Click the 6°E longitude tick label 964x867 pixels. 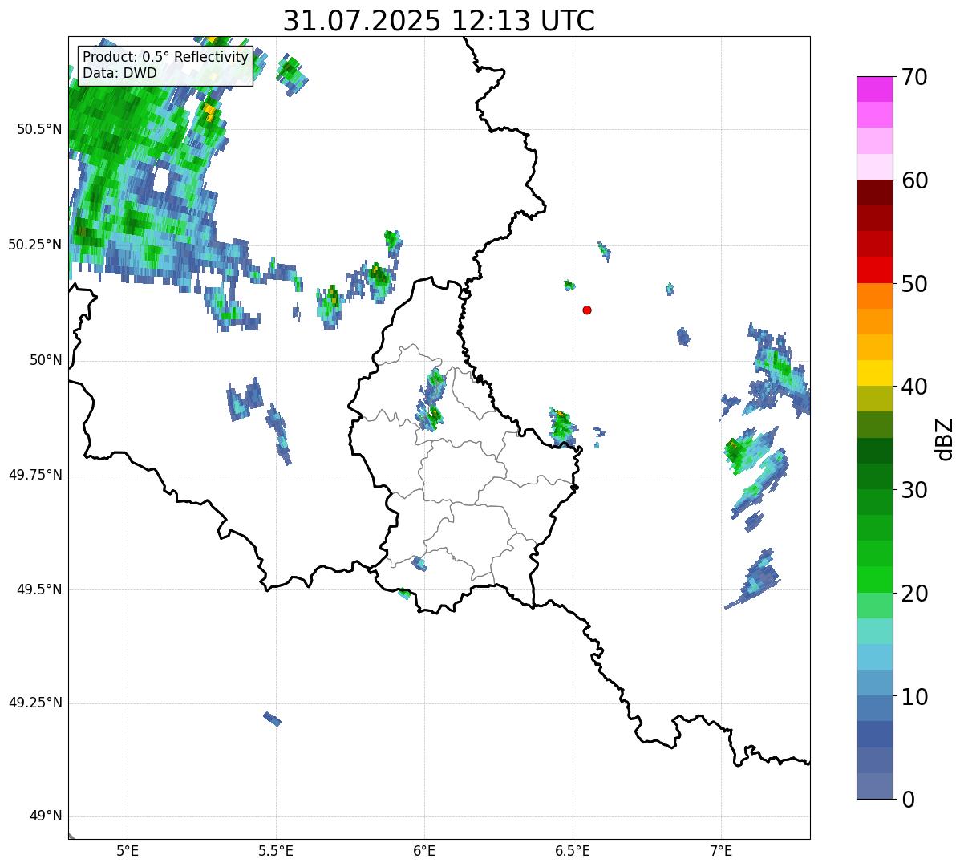tap(424, 850)
